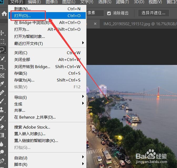Choose Open As (打开为) entry
Viewport: 177px width, 168px height.
47,29
